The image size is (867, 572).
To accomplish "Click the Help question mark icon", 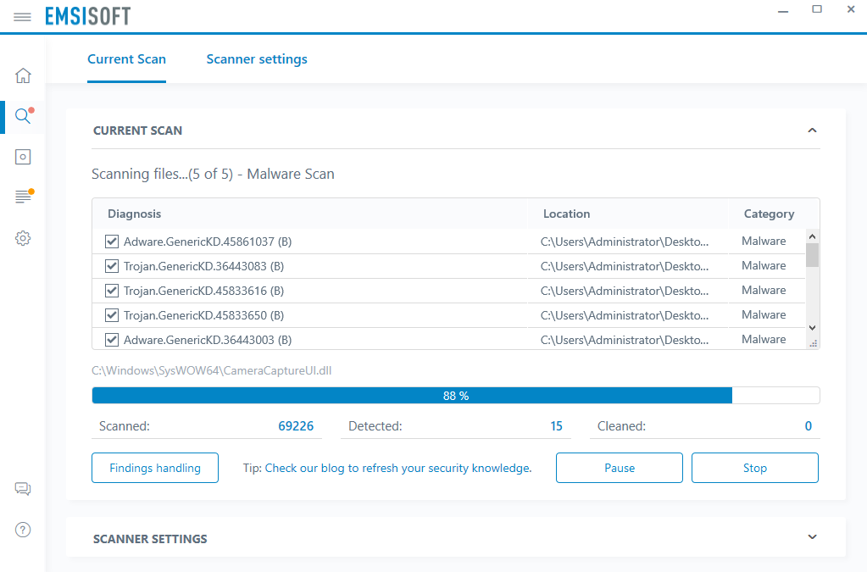I will click(23, 529).
